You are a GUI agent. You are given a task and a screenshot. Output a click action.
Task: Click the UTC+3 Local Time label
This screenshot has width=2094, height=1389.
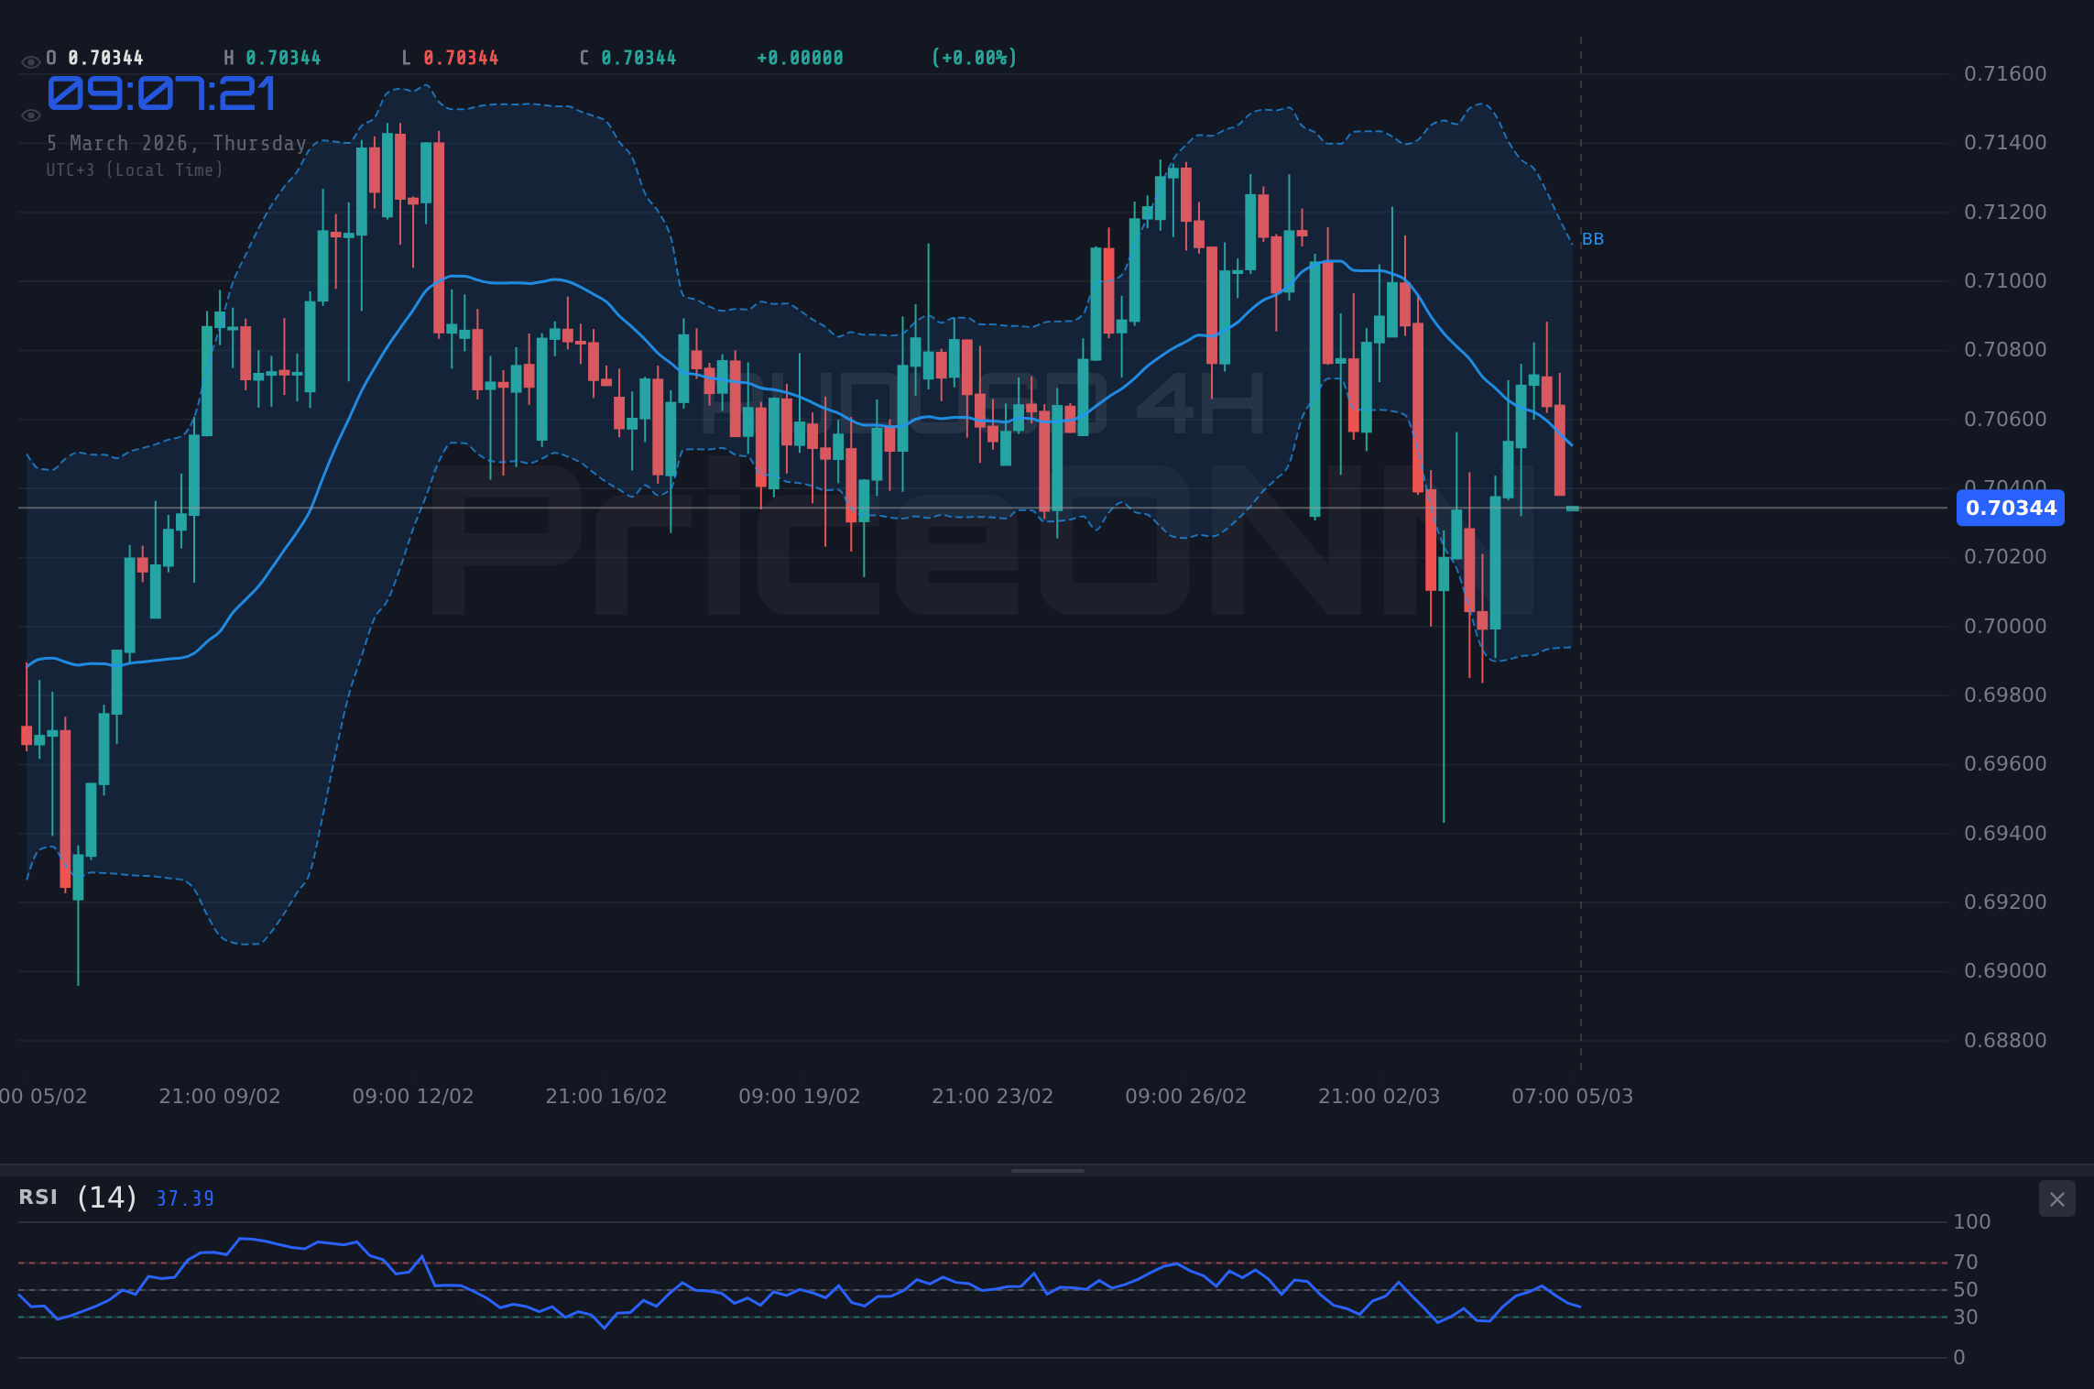(134, 170)
